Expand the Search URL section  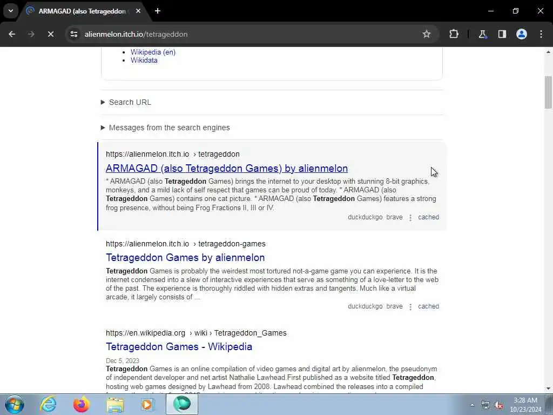coord(126,102)
